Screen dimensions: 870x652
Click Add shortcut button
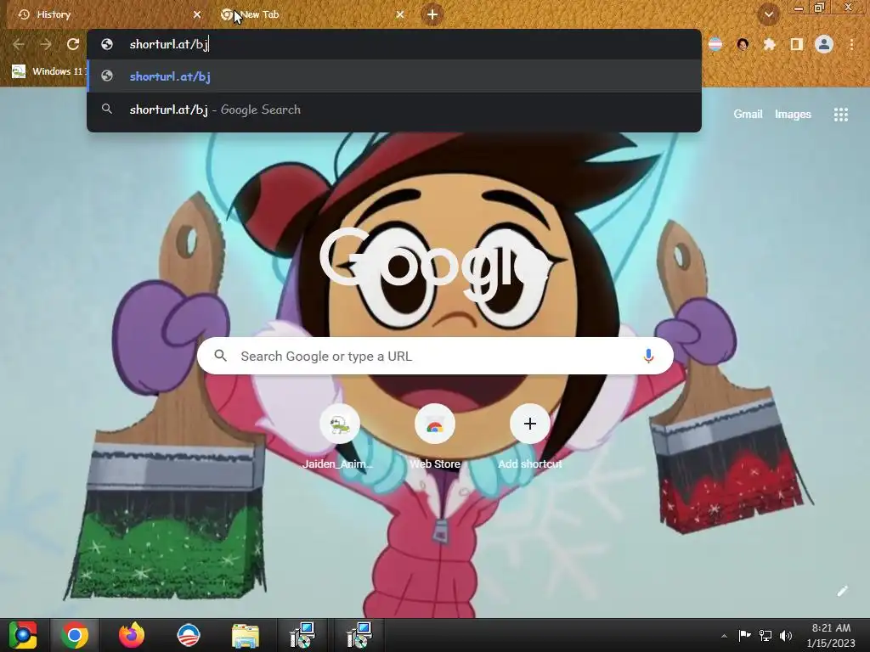coord(530,438)
